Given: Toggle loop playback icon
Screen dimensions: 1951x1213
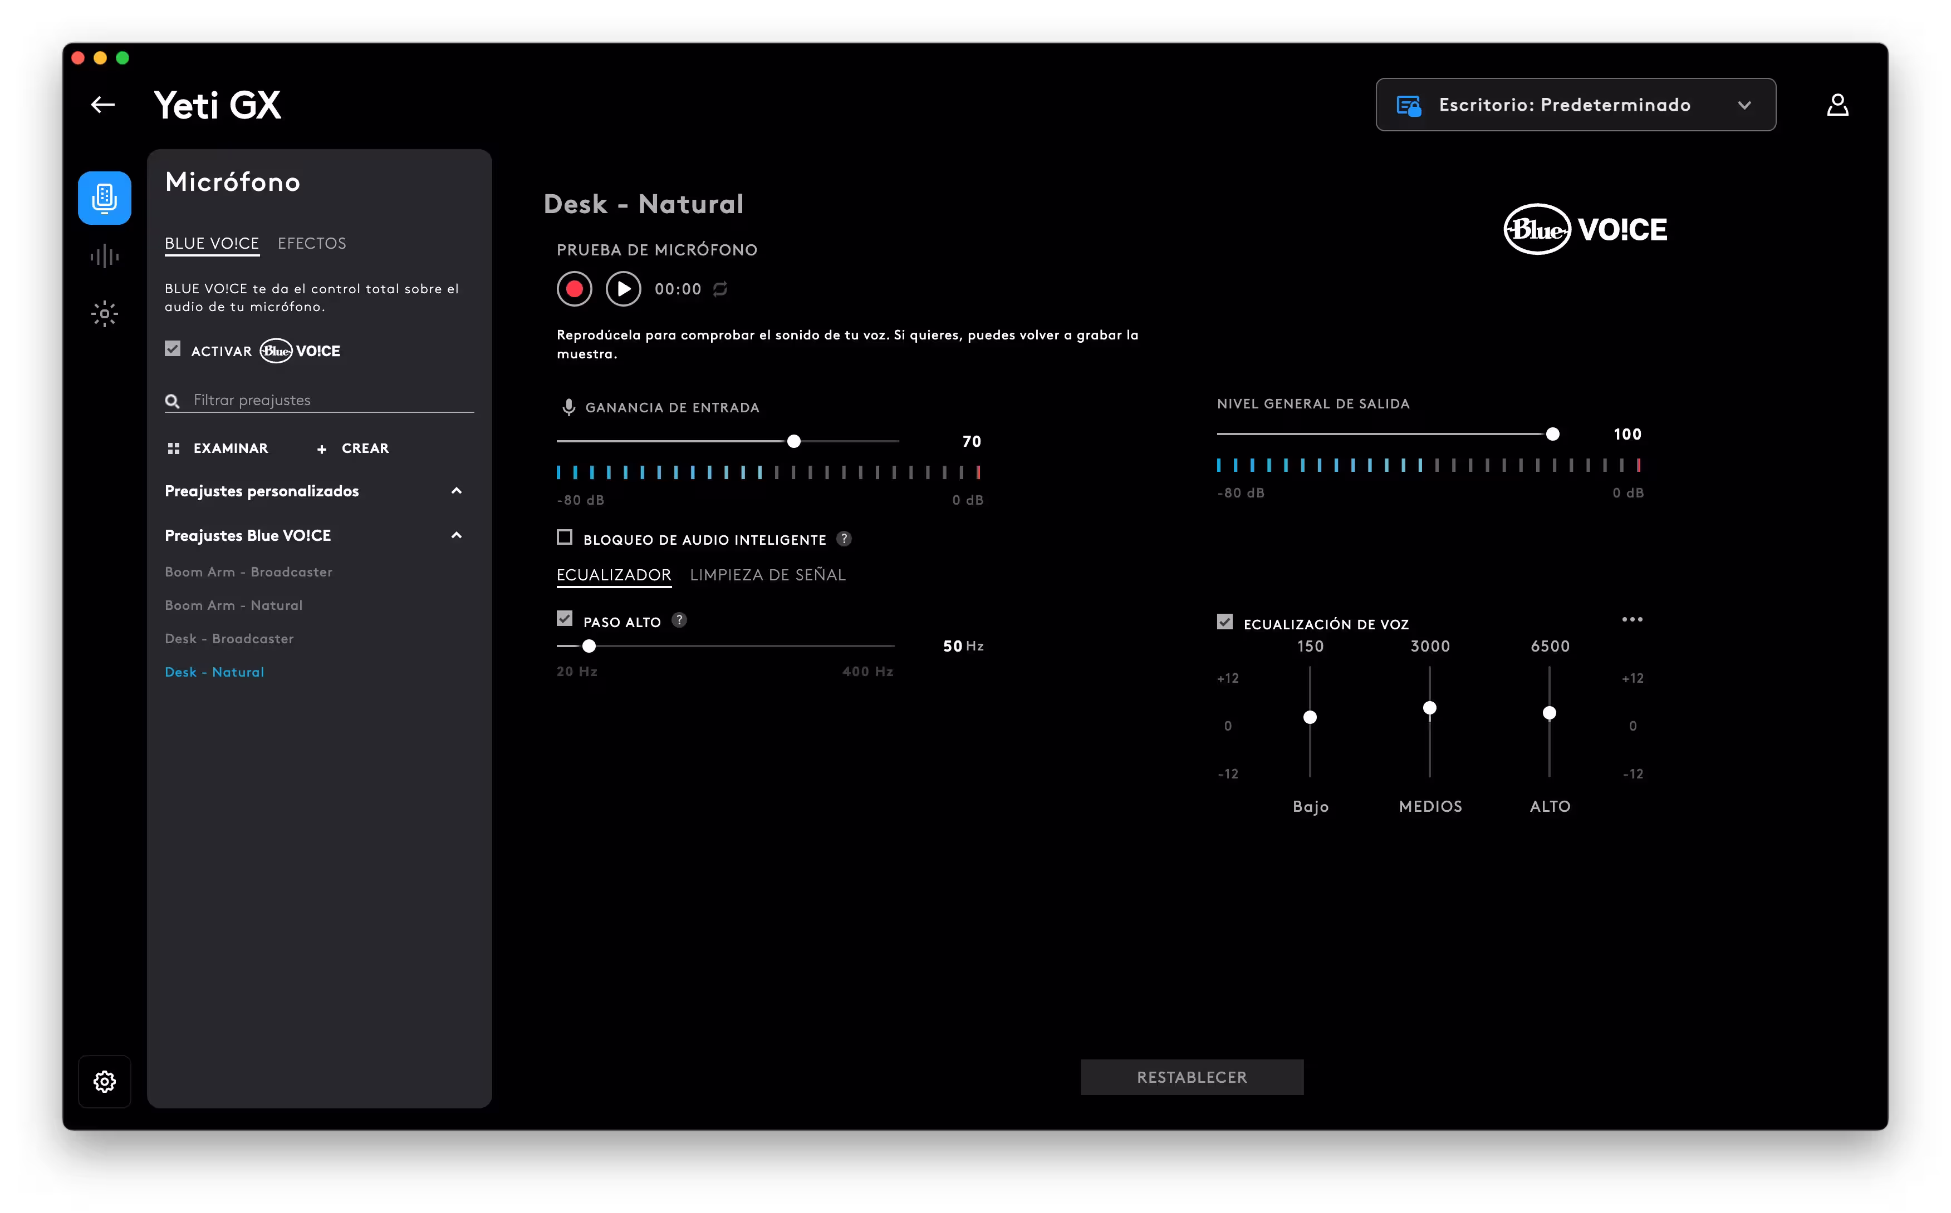Looking at the screenshot, I should [x=720, y=289].
